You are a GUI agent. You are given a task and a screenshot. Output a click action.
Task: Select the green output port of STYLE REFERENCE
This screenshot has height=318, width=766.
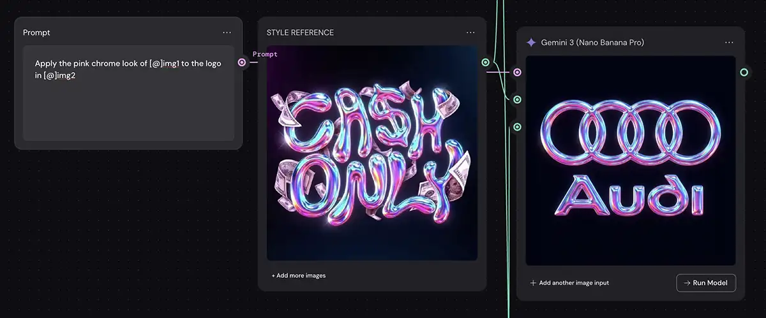486,62
